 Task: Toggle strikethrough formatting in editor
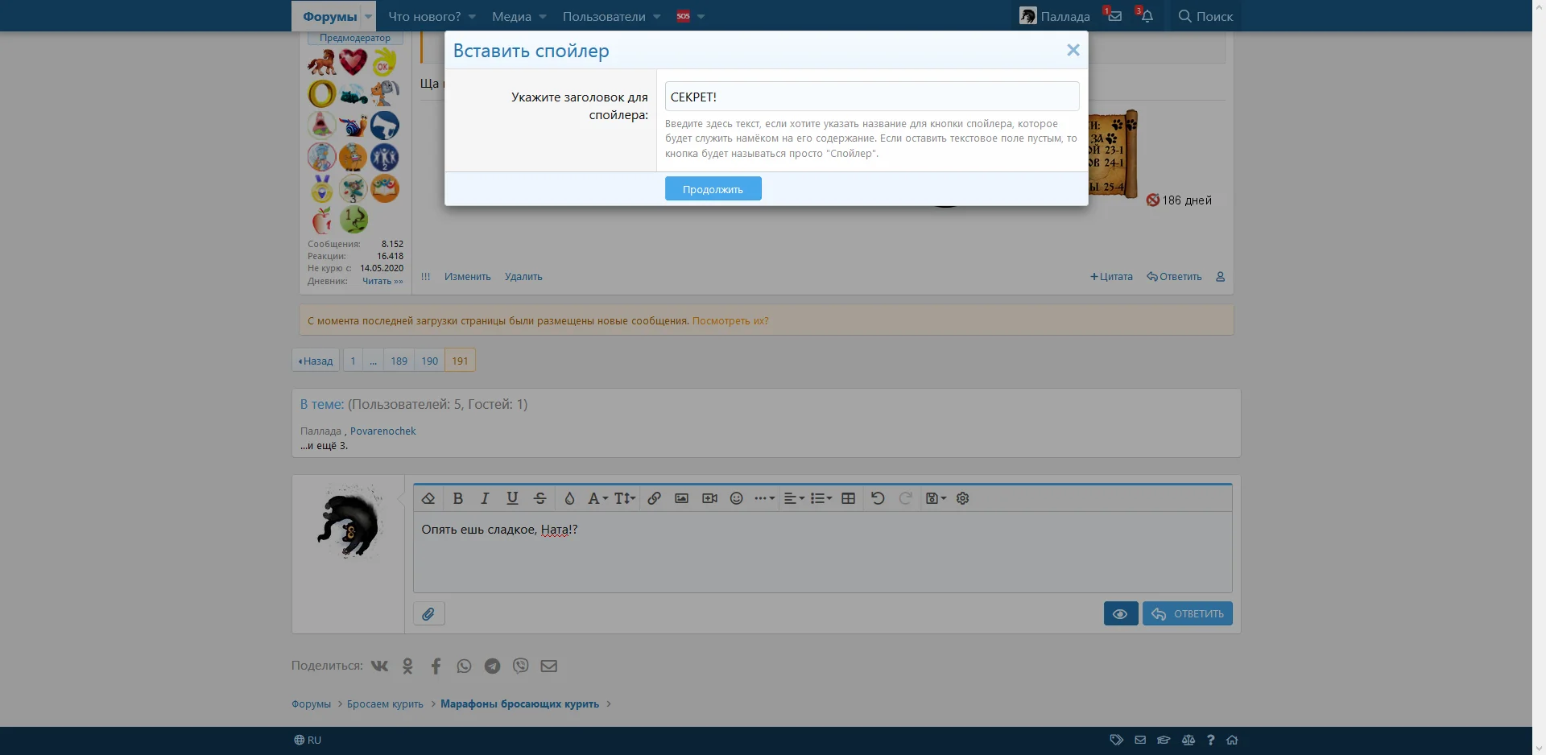pos(540,498)
